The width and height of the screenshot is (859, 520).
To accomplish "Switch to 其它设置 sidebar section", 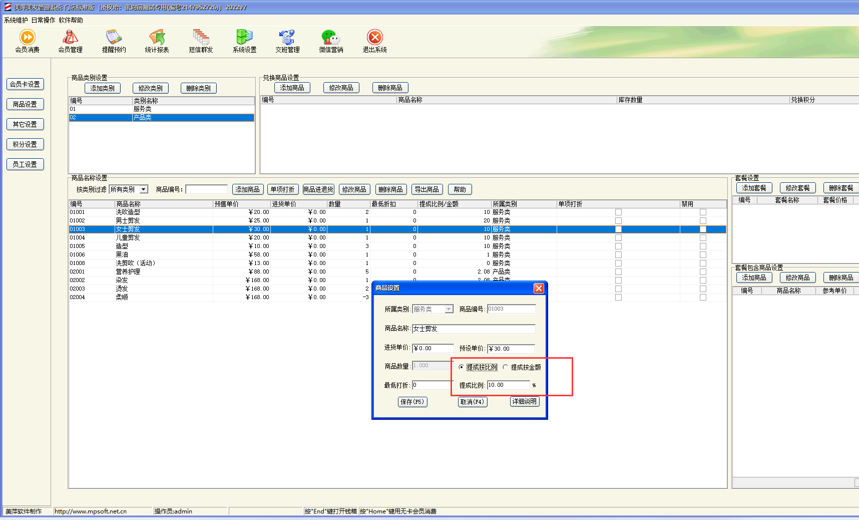I will point(25,124).
